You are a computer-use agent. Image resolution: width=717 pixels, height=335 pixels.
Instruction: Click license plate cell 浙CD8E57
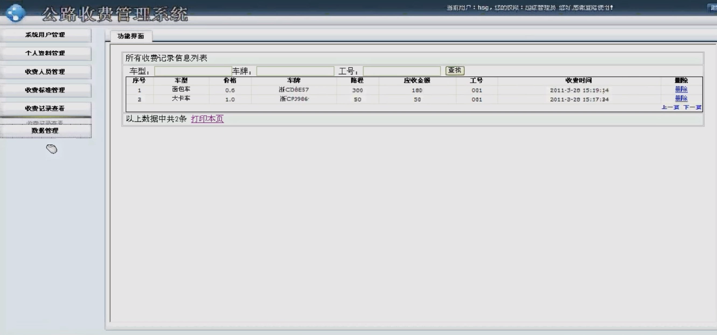coord(294,90)
